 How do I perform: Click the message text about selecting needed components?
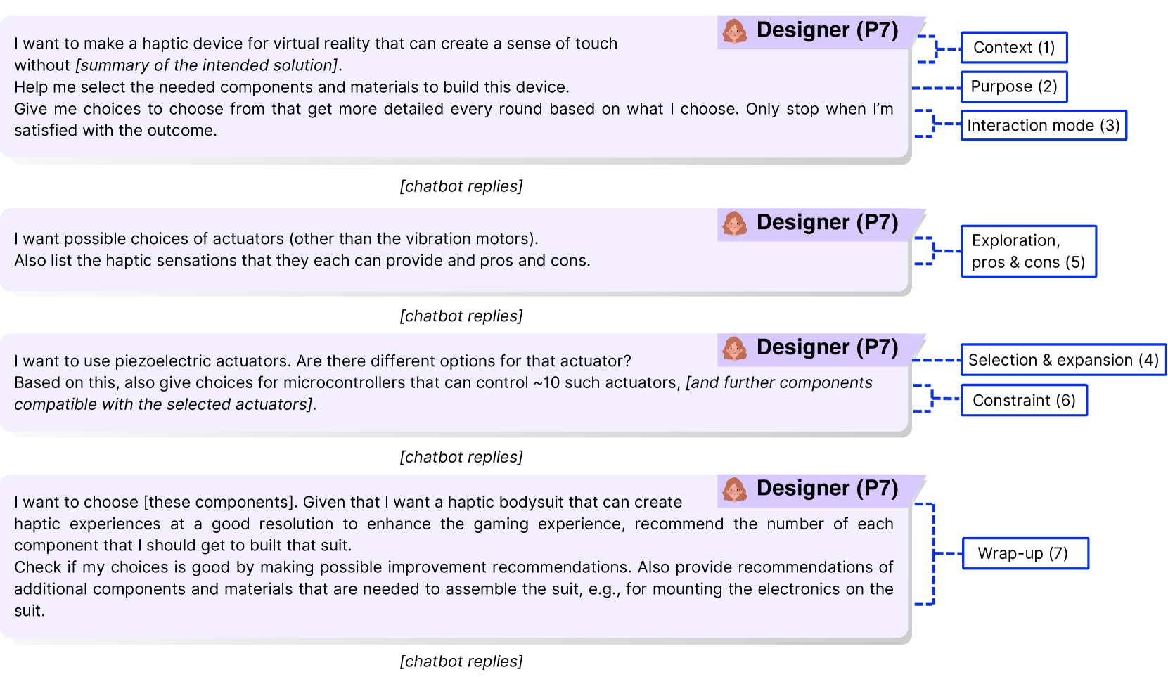click(292, 87)
